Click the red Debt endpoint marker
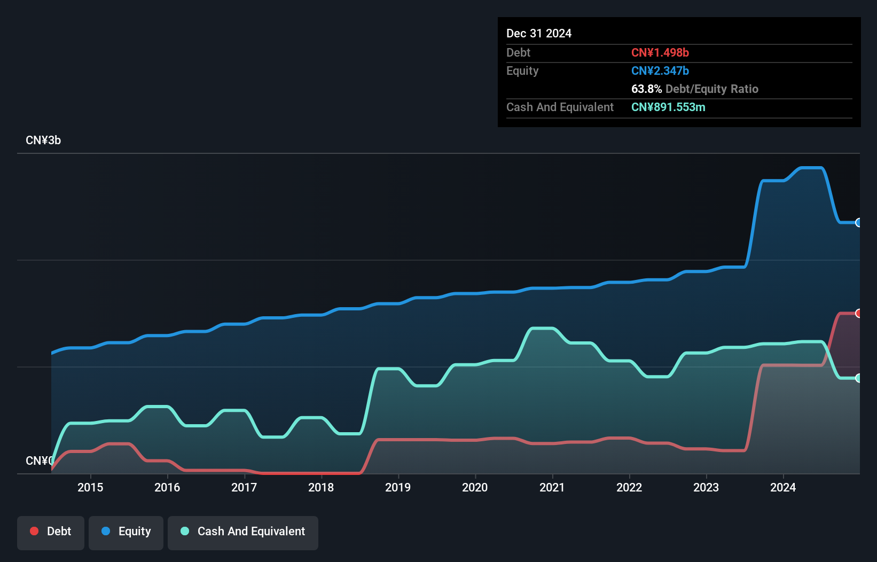Image resolution: width=877 pixels, height=562 pixels. [x=859, y=314]
